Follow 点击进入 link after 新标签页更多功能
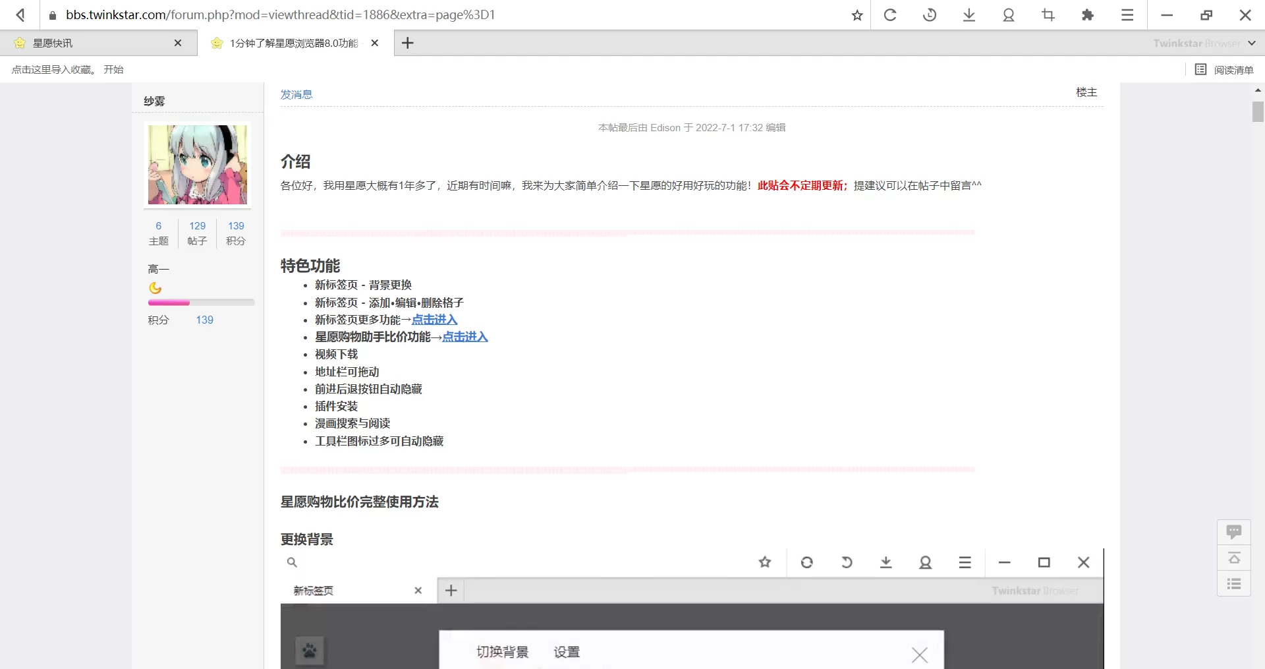 [434, 320]
